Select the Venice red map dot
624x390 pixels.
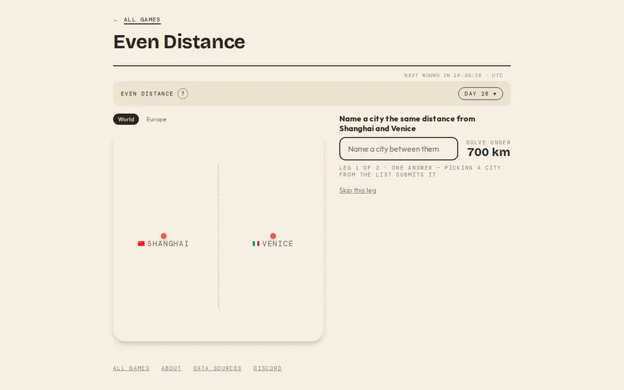click(x=273, y=236)
